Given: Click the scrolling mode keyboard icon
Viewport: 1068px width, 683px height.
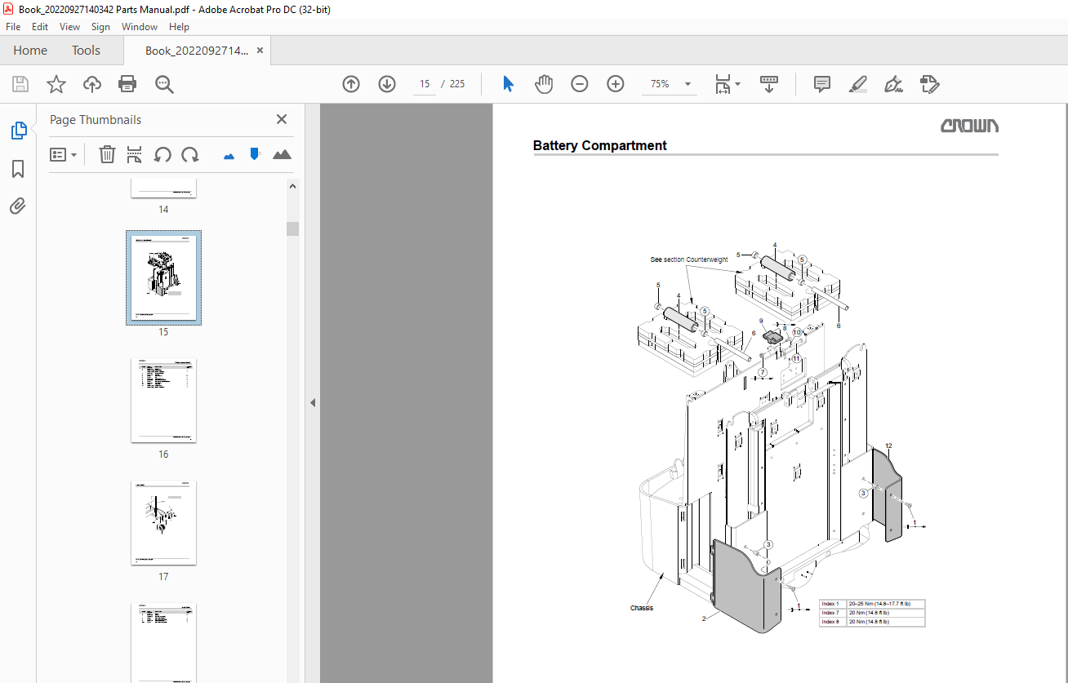Looking at the screenshot, I should click(x=769, y=84).
